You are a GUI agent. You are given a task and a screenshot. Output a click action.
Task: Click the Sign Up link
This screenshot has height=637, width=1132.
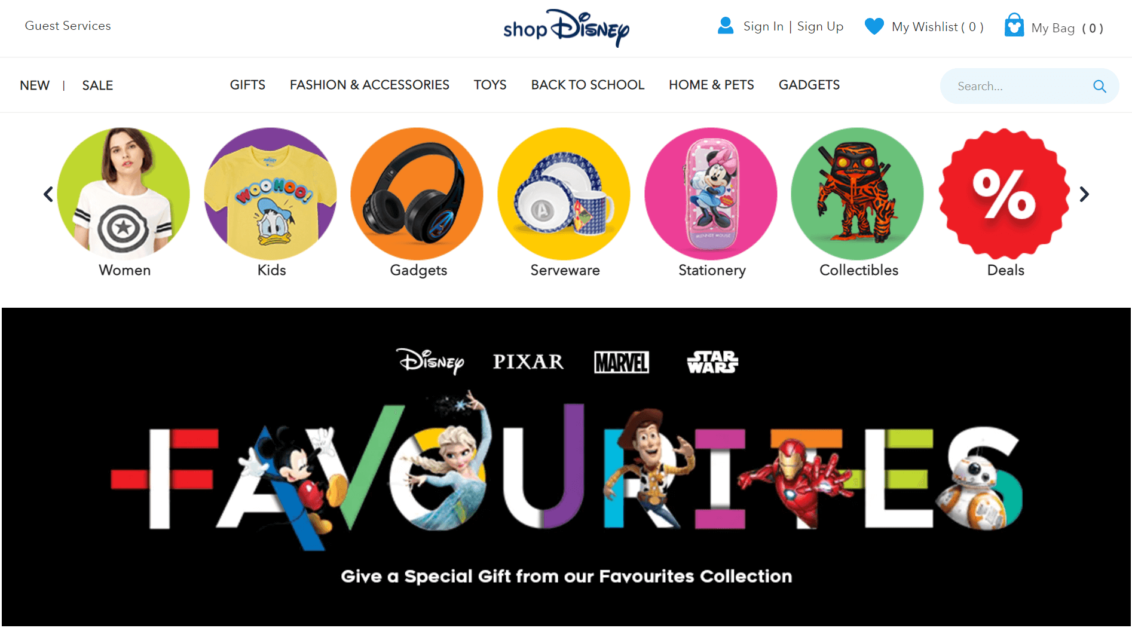[x=820, y=26]
